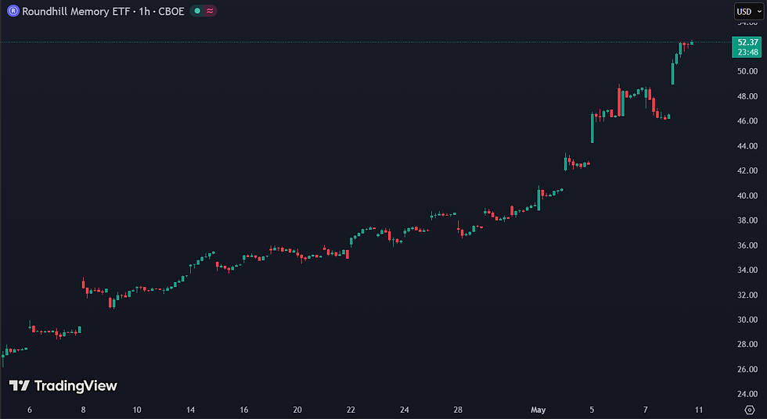Click the 50.00 price axis label
This screenshot has height=419, width=767.
[x=747, y=71]
